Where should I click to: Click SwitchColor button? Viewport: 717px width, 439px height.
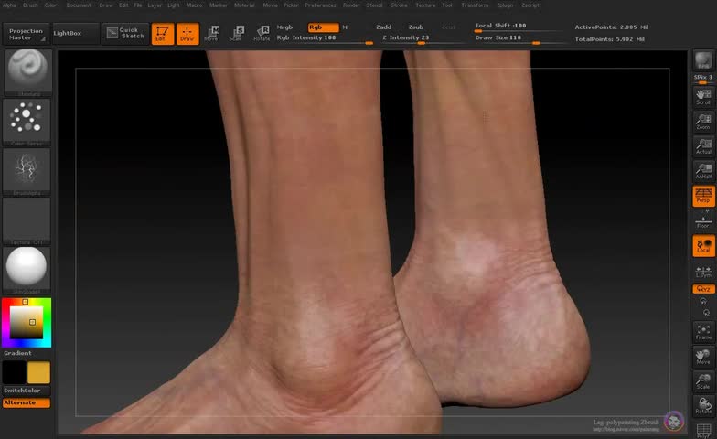27,391
